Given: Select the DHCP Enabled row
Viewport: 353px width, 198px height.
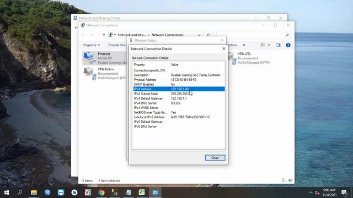Looking at the screenshot, I should 179,84.
